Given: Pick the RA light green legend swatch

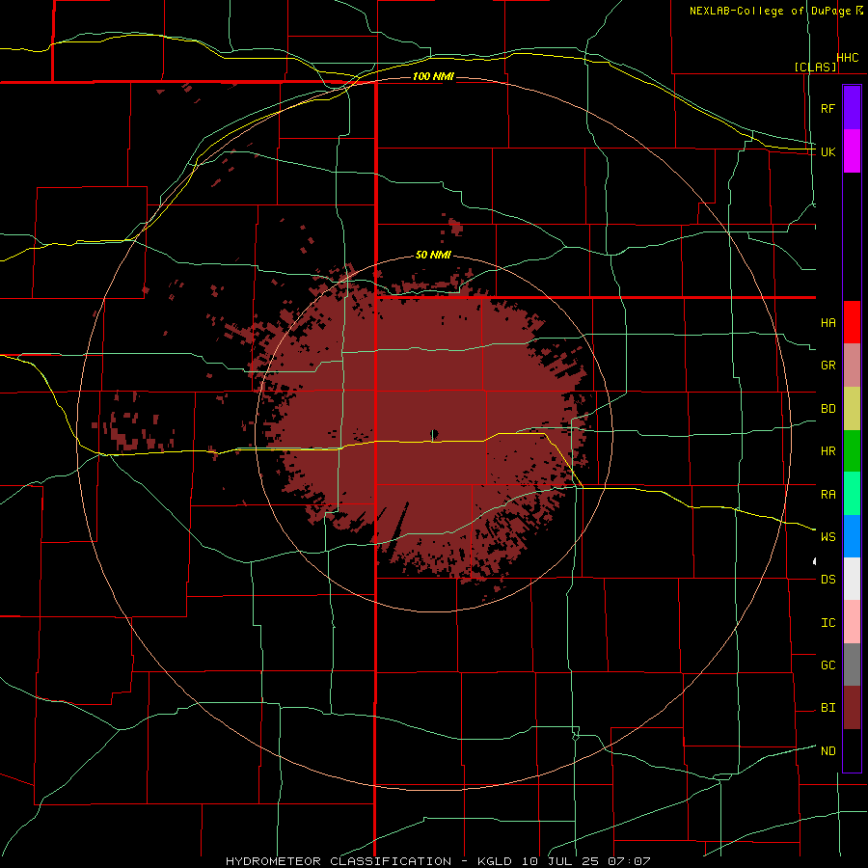Looking at the screenshot, I should click(852, 494).
